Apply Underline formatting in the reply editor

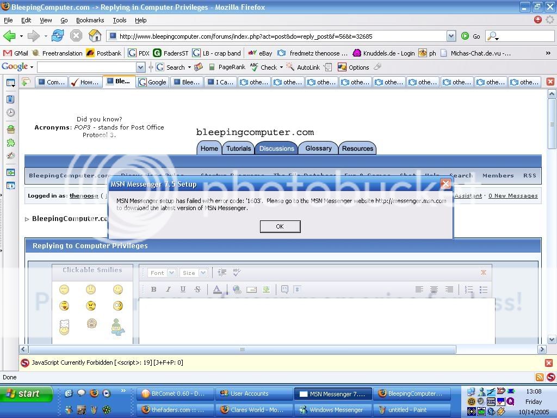(183, 290)
